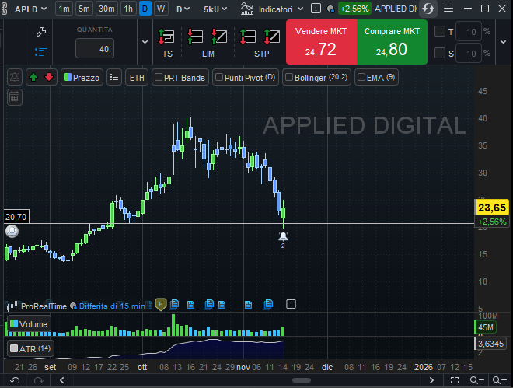This screenshot has width=513, height=388.
Task: Click the TS trailing stop order icon
Action: tap(167, 37)
